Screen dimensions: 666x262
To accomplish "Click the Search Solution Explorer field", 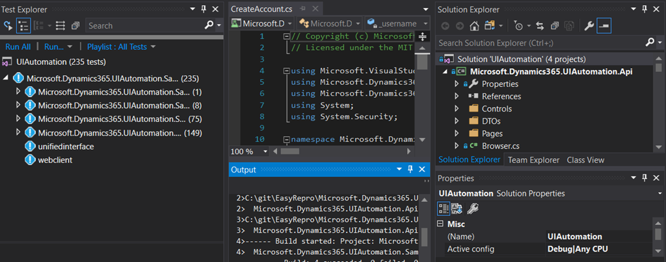I will click(540, 43).
